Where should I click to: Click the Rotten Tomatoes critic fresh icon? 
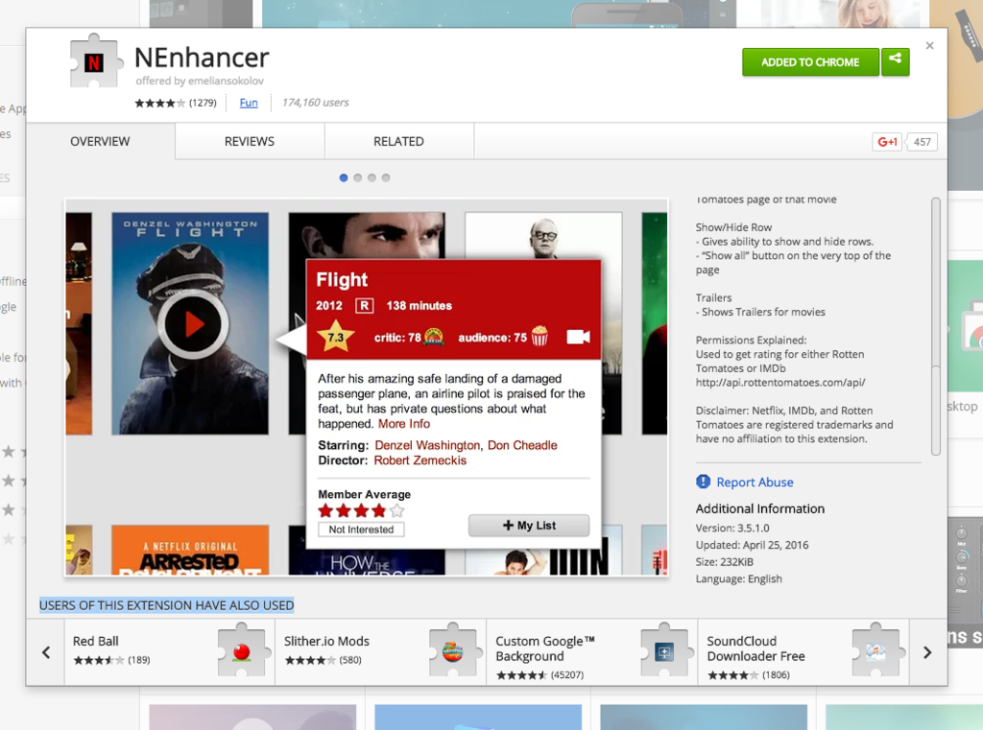click(434, 337)
